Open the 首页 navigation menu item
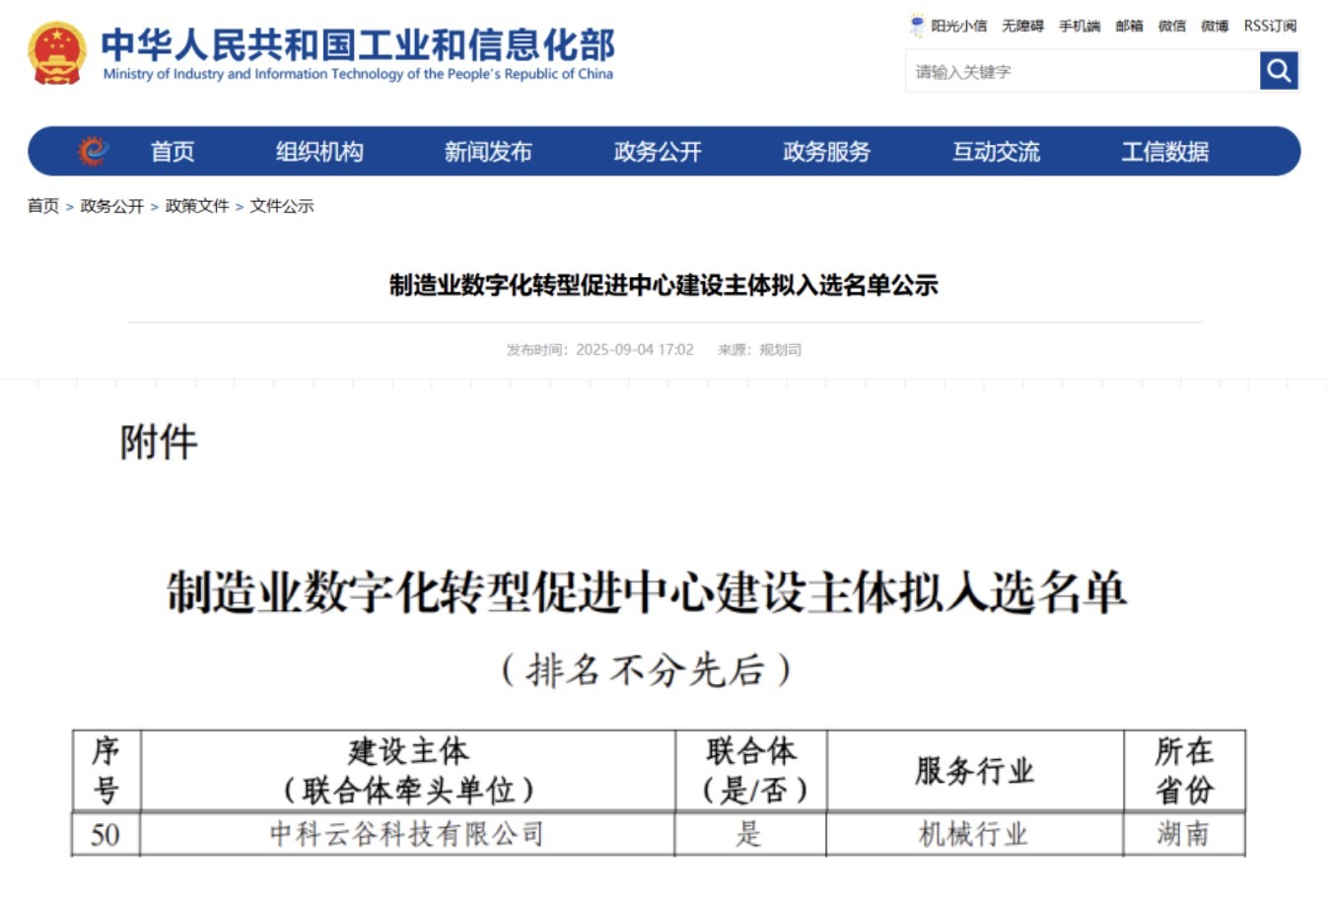Viewport: 1327px width, 899px height. coord(173,152)
